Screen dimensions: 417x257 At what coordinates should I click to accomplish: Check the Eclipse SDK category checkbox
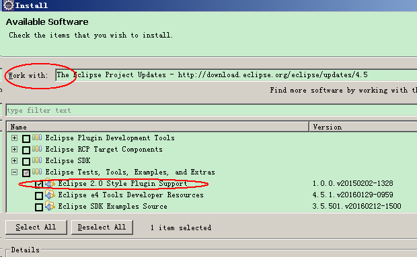click(26, 161)
